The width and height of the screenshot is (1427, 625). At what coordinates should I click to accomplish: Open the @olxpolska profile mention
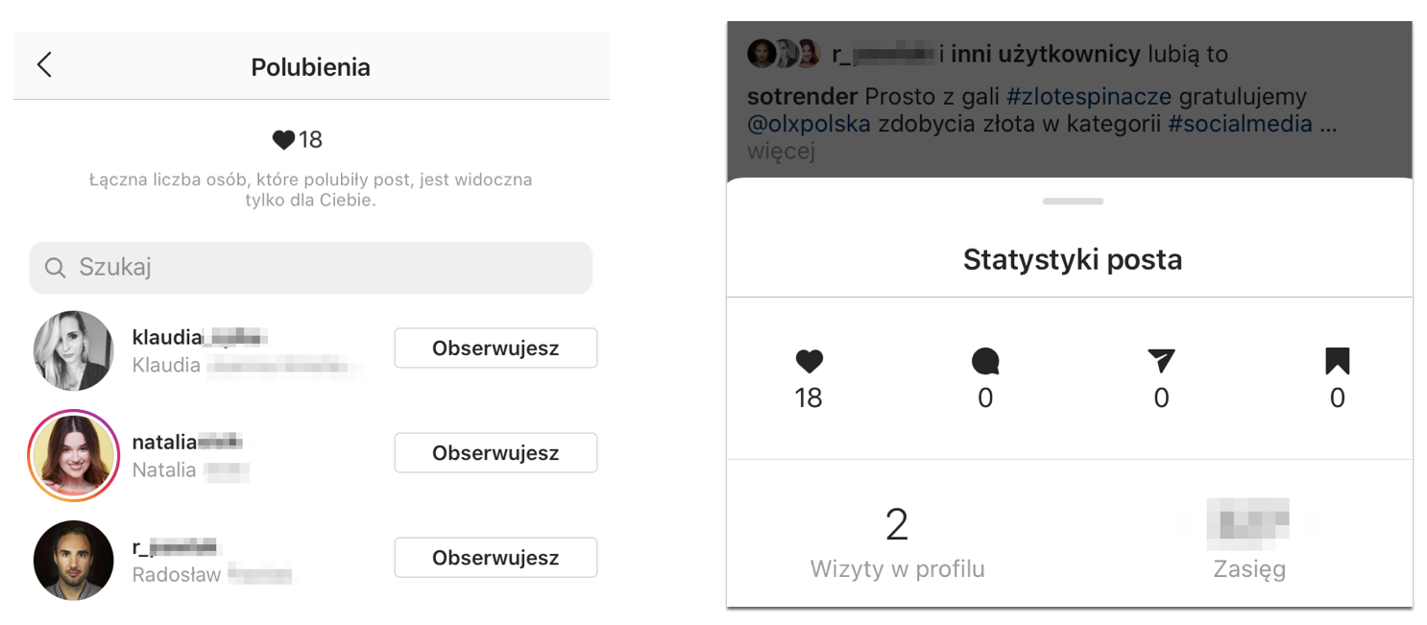click(x=809, y=124)
